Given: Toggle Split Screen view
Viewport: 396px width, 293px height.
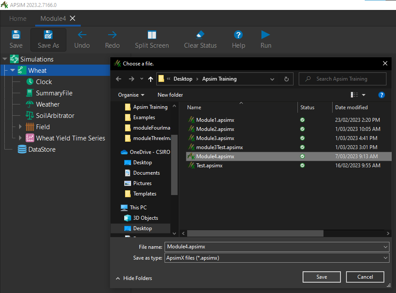Looking at the screenshot, I should (x=152, y=40).
